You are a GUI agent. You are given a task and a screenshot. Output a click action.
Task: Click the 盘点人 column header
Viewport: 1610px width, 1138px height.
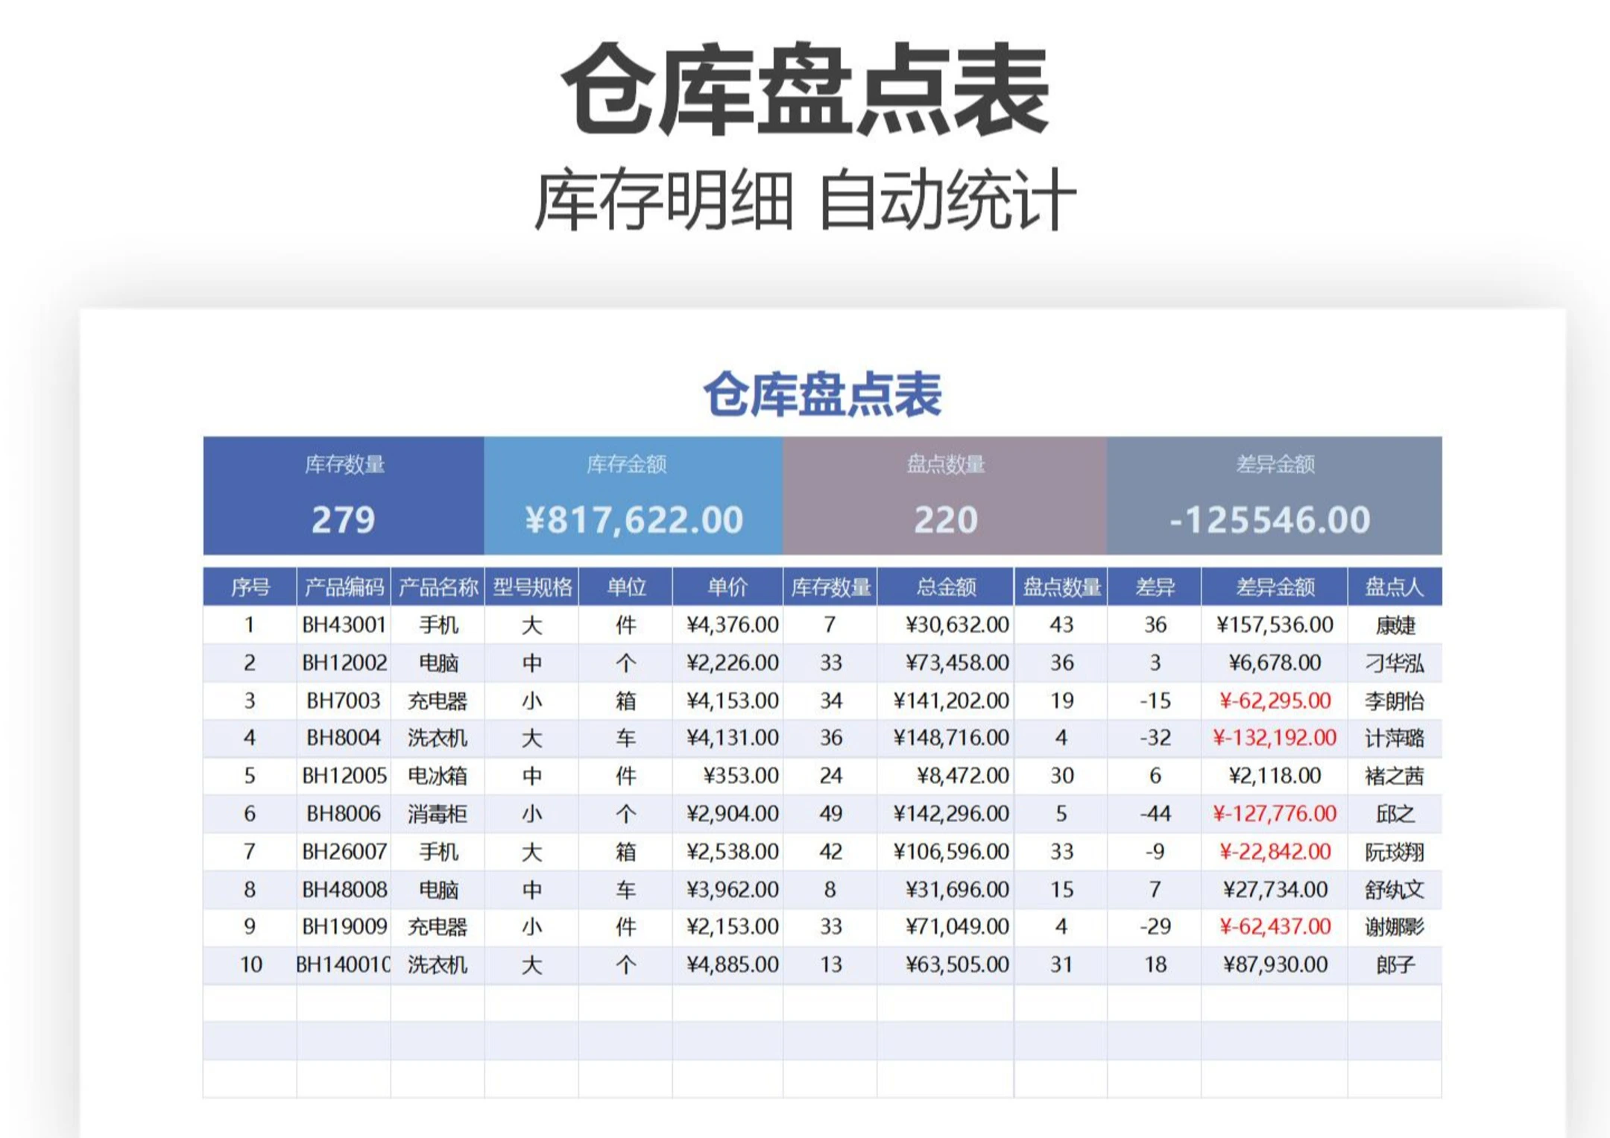pyautogui.click(x=1394, y=587)
